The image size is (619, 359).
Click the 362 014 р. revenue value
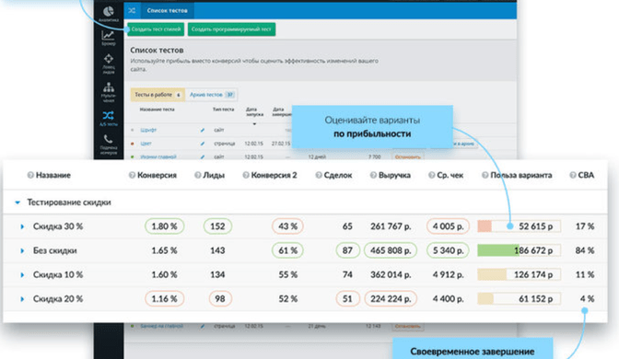[391, 275]
